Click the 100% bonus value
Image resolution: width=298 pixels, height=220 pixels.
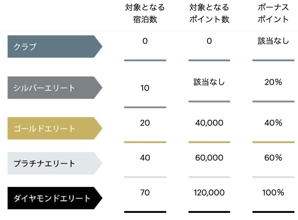273,193
